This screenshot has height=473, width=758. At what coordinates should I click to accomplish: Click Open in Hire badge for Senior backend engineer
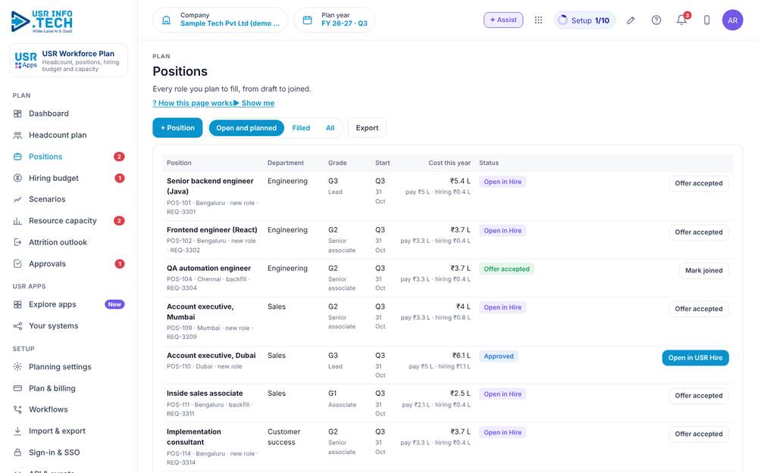pos(503,182)
